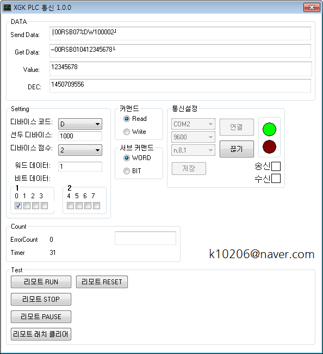
Task: Close the XGK PLC window
Action: (x=312, y=7)
